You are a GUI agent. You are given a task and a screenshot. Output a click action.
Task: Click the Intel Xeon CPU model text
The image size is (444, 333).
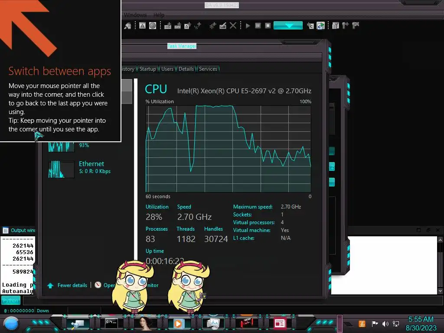tap(244, 91)
